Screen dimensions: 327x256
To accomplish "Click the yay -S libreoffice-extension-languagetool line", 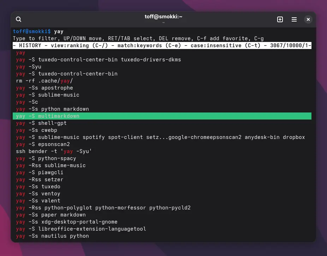I will point(81,229).
